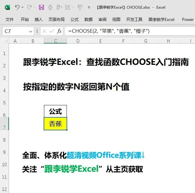Switch to the 页面布局 ribbon tab

click(57, 19)
